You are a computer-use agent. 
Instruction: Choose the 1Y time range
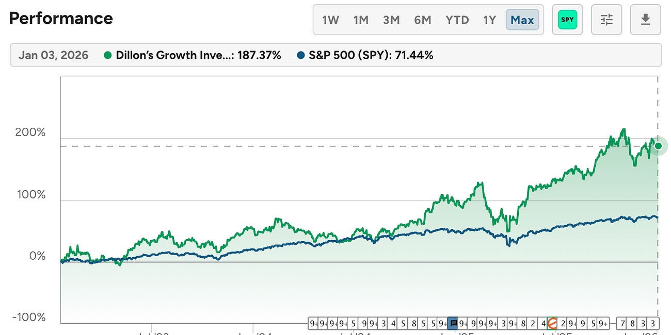tap(489, 20)
